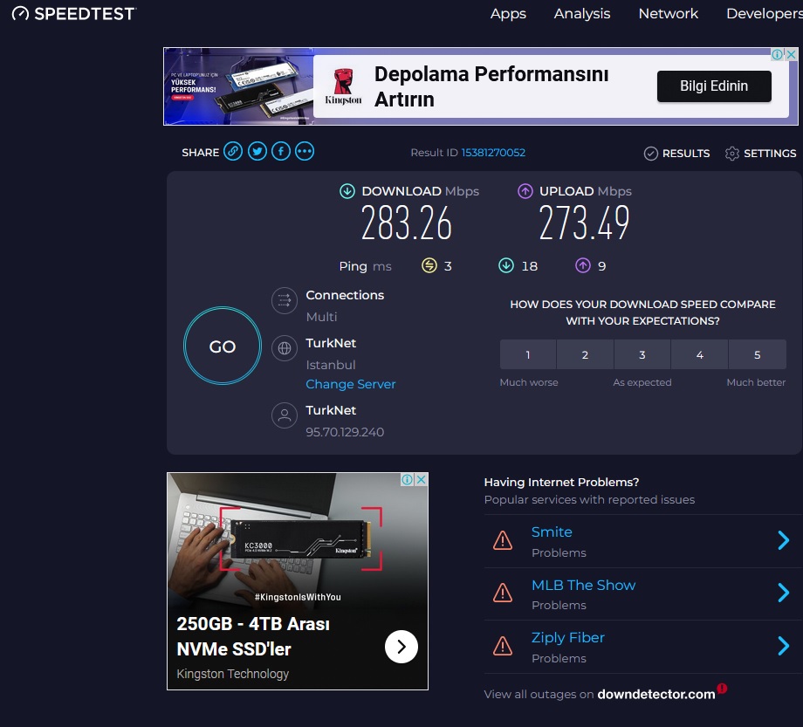803x727 pixels.
Task: Click the downdetector red alert badge
Action: [x=722, y=689]
